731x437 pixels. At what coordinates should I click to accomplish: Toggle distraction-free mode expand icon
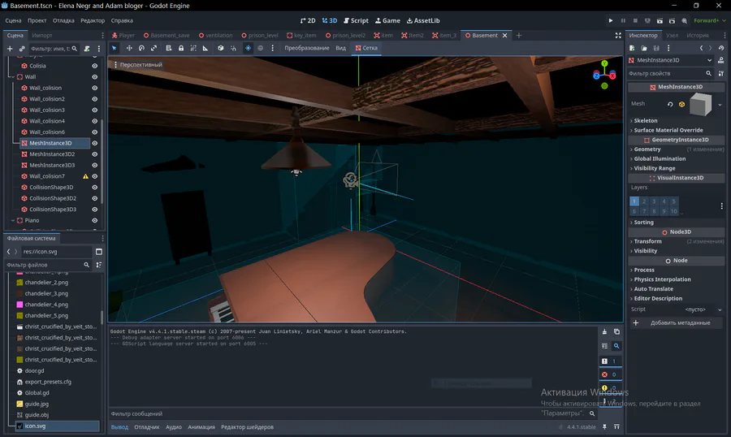[x=618, y=36]
